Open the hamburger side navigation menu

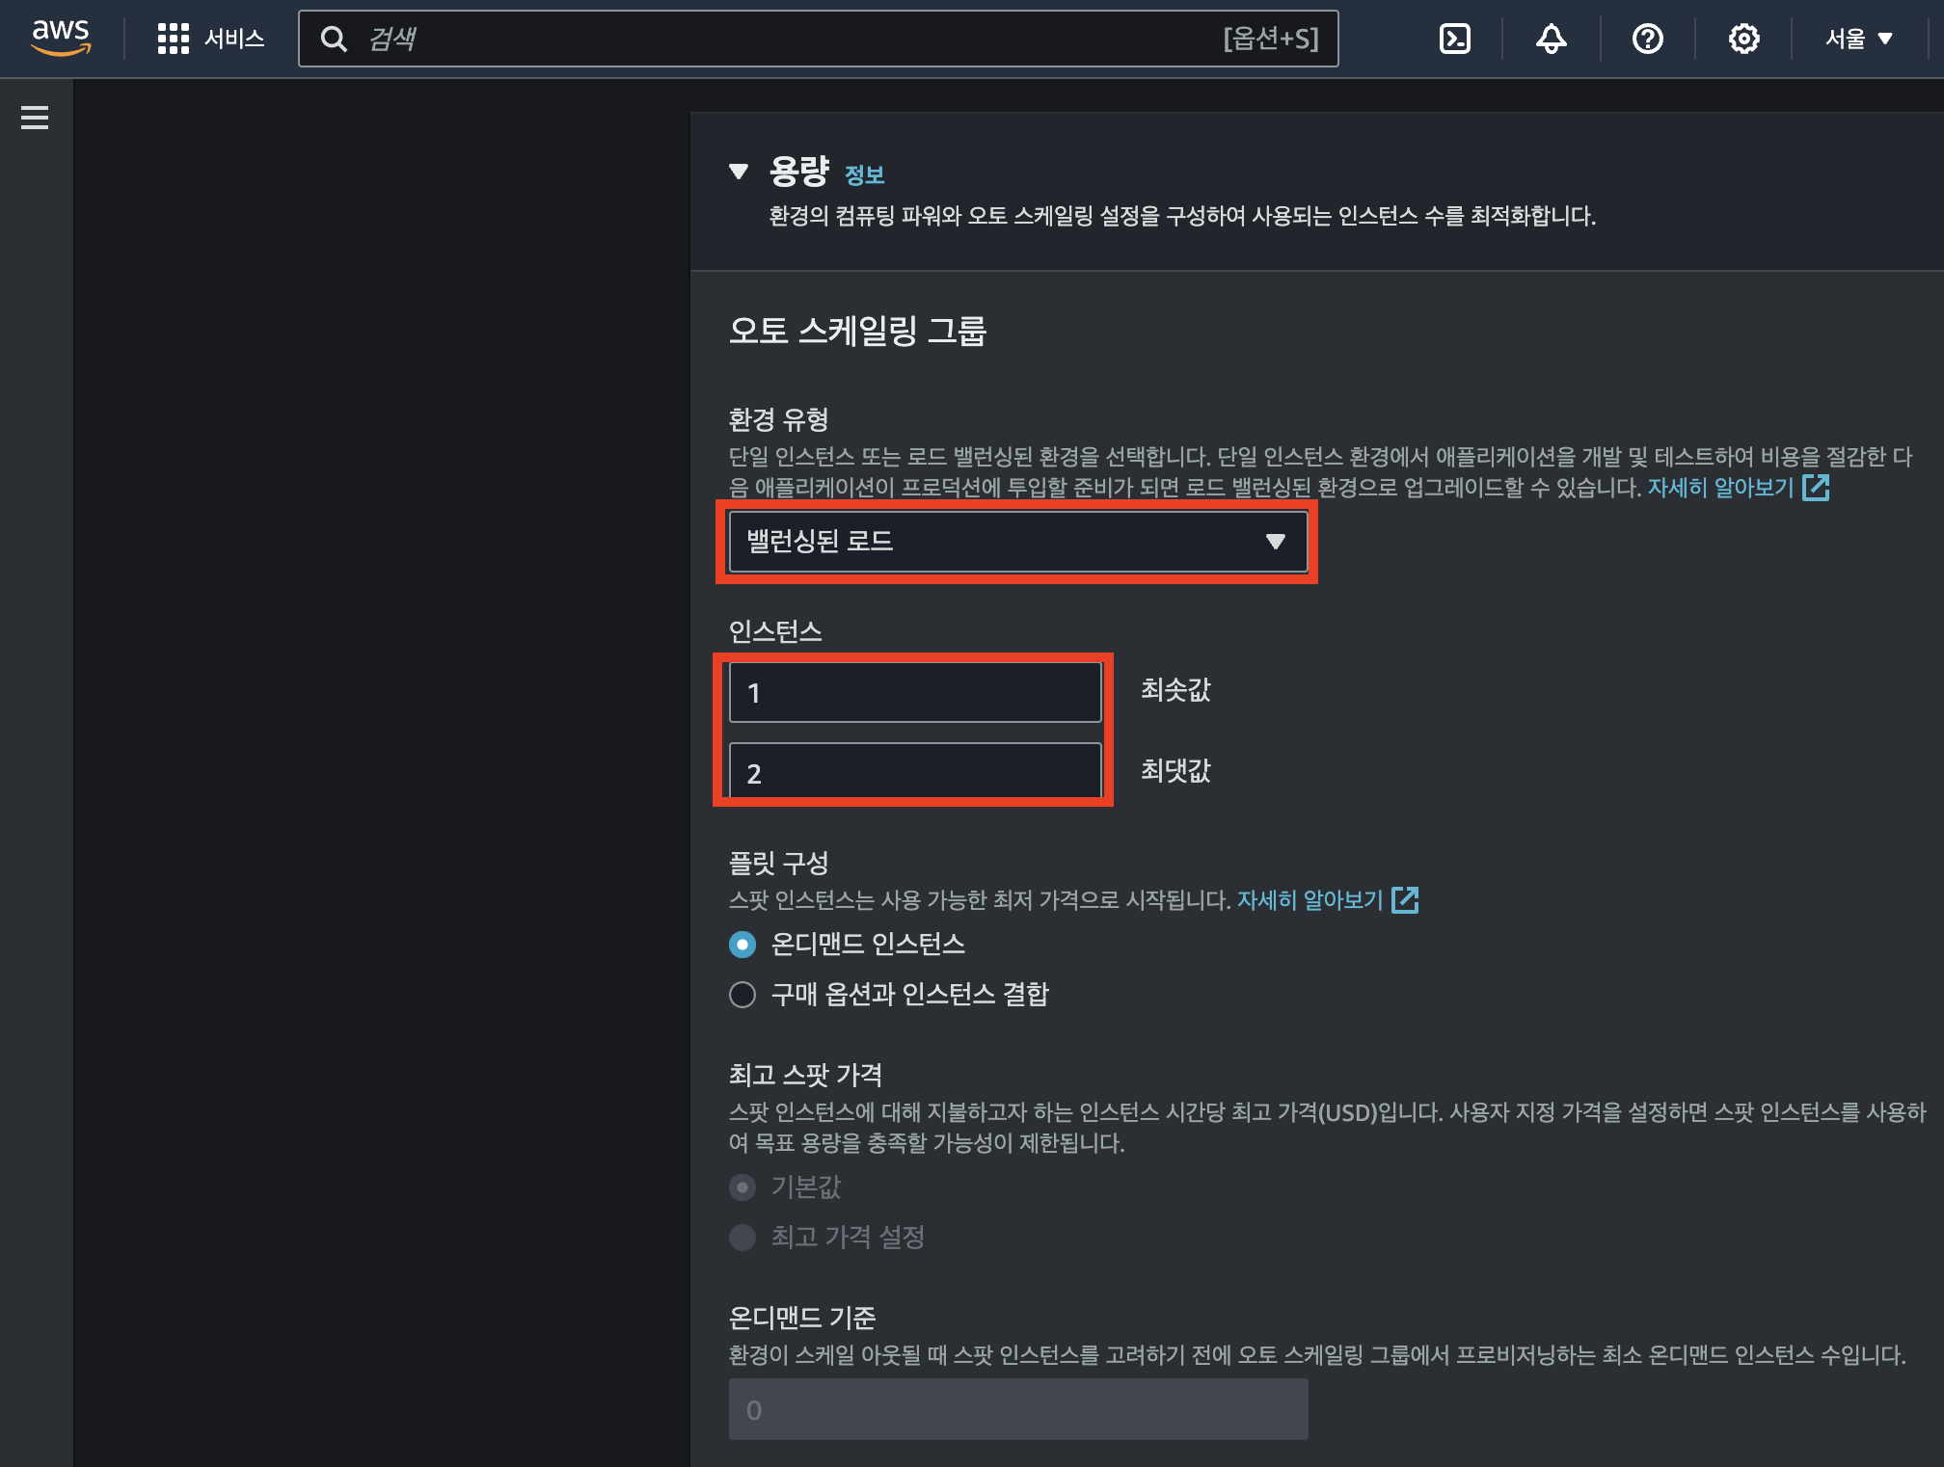(35, 118)
